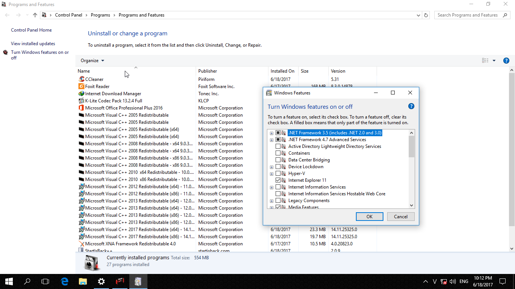Screen dimensions: 515x289
Task: Click the Foxit Reader program icon
Action: [x=81, y=87]
